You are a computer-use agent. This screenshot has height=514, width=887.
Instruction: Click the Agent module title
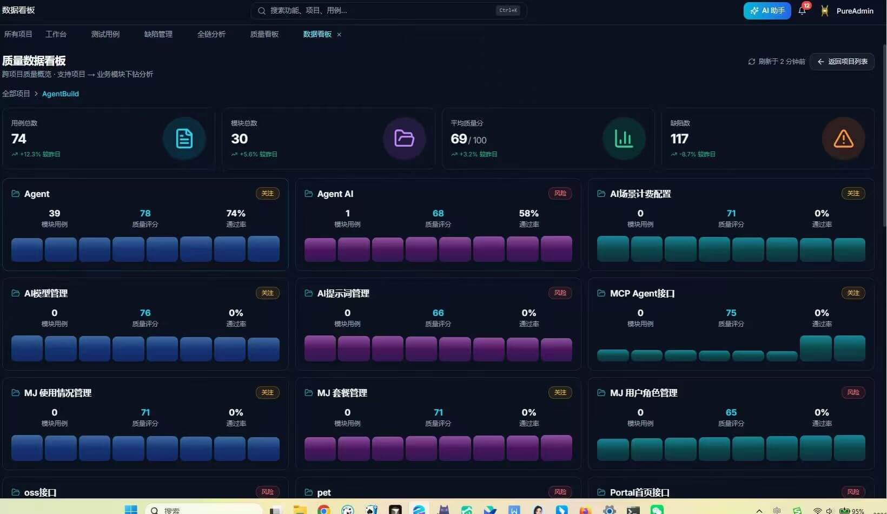pos(37,194)
